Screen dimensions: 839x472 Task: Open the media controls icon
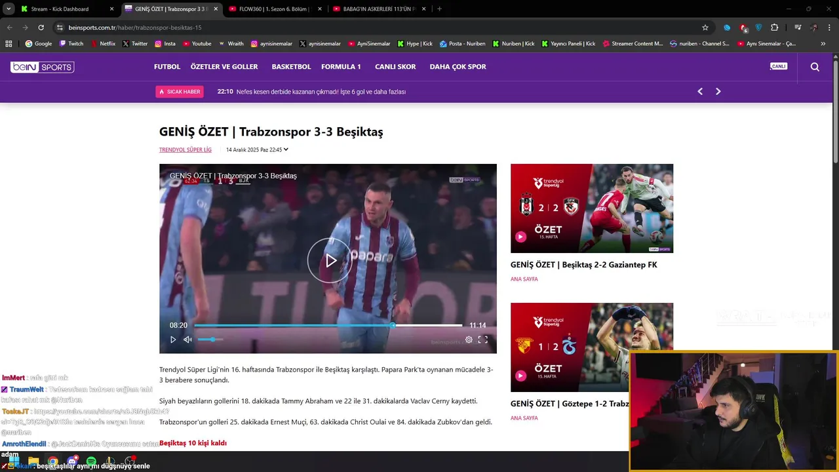click(798, 28)
